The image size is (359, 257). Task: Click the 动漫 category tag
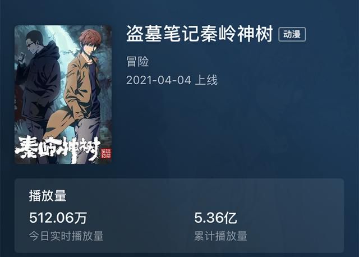click(x=292, y=34)
